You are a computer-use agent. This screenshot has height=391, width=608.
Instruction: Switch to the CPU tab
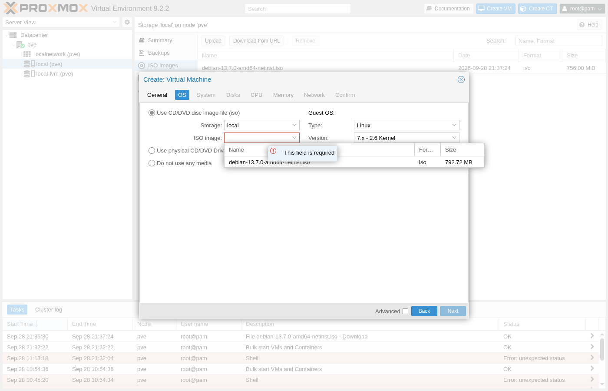coord(257,95)
